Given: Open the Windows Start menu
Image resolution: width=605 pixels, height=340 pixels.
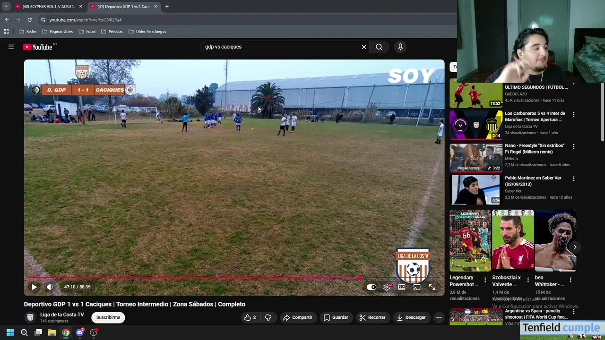Looking at the screenshot, I should click(x=10, y=332).
